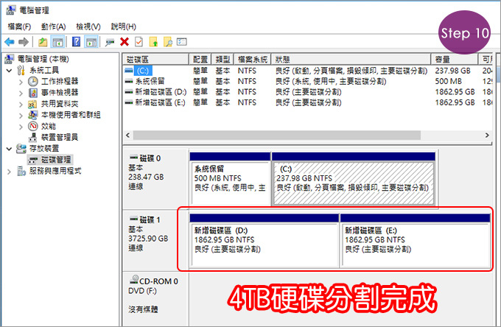The image size is (501, 327).
Task: Click the 服務與應用程式 icon
Action: (x=21, y=171)
